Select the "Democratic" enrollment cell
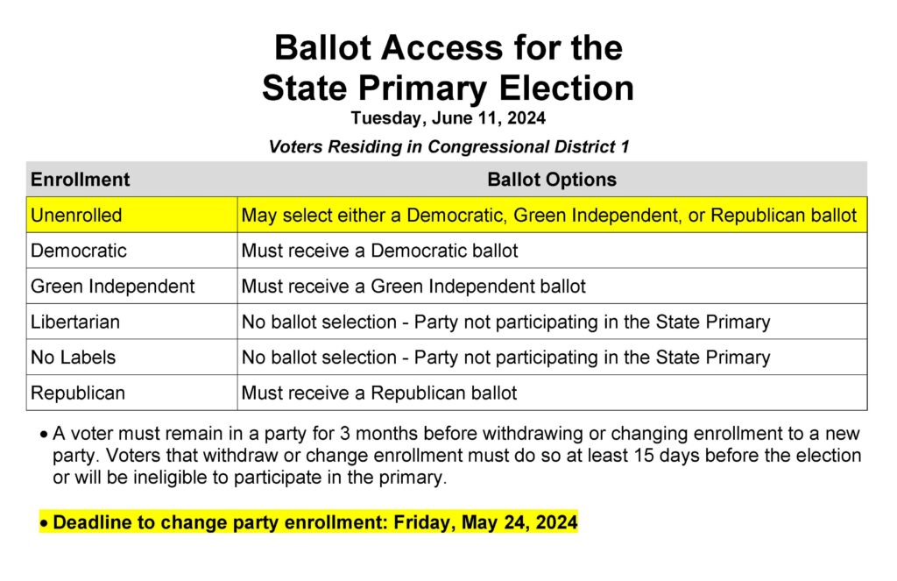This screenshot has height=581, width=897. (x=79, y=251)
